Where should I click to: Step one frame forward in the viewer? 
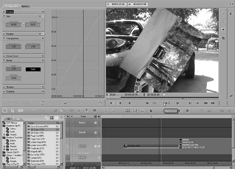[x=197, y=103]
